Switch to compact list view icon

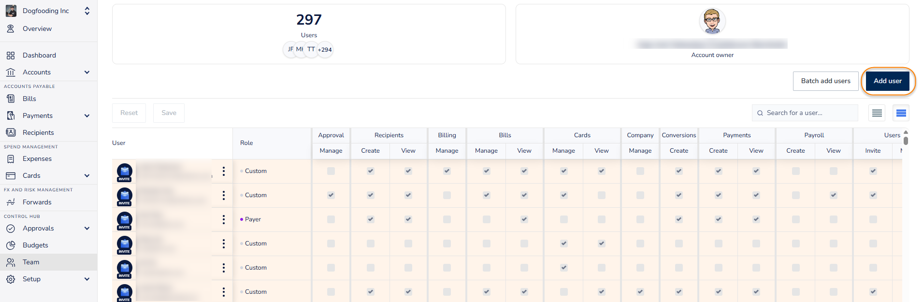click(877, 113)
